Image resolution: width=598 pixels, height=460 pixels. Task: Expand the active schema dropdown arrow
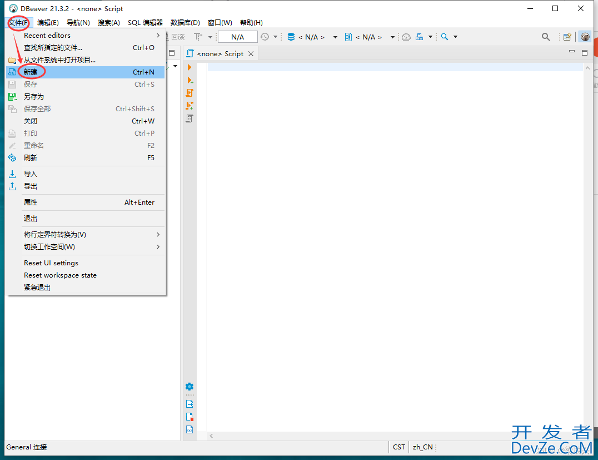[x=392, y=37]
